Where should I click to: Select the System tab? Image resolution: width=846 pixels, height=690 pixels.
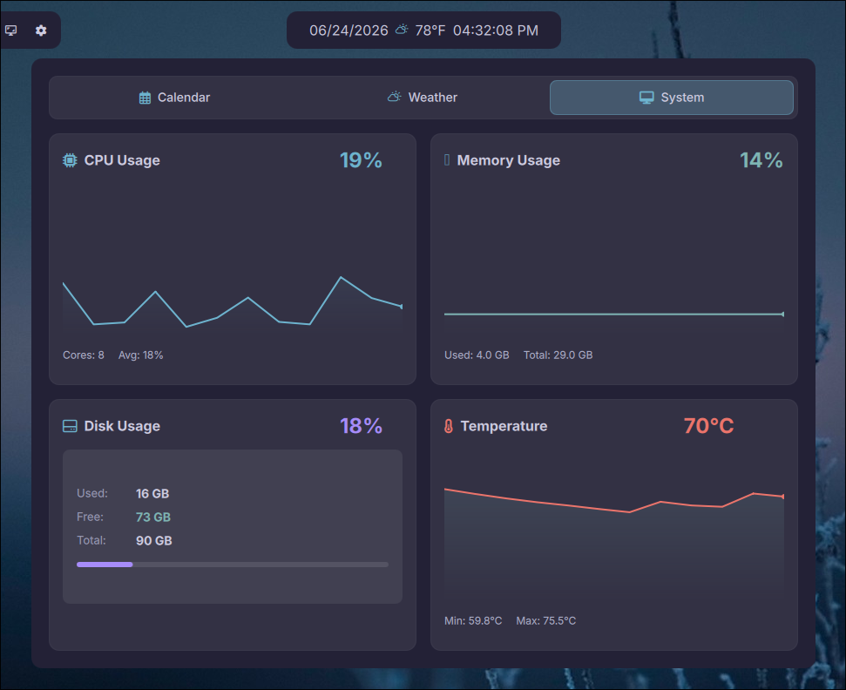click(671, 98)
